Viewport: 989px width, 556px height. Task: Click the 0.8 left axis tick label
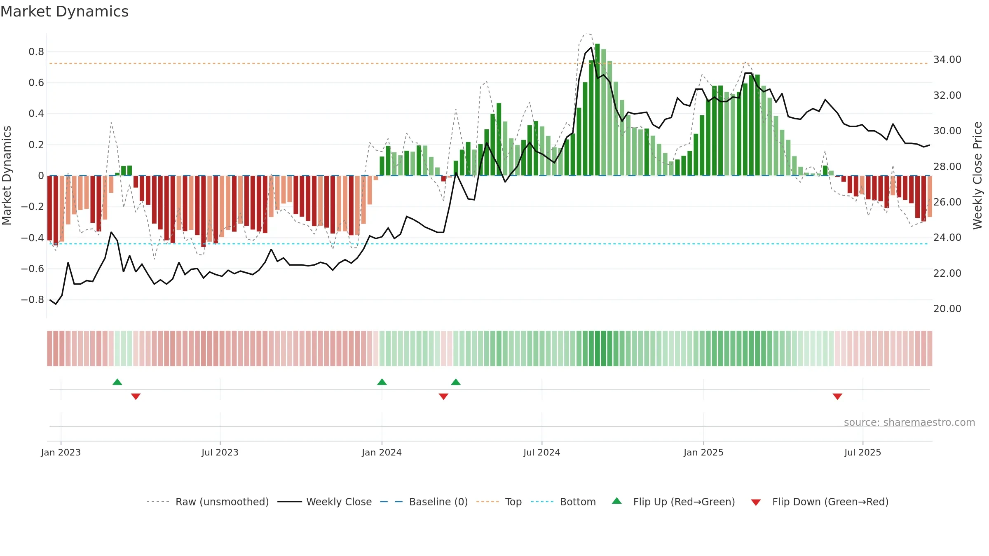[36, 52]
